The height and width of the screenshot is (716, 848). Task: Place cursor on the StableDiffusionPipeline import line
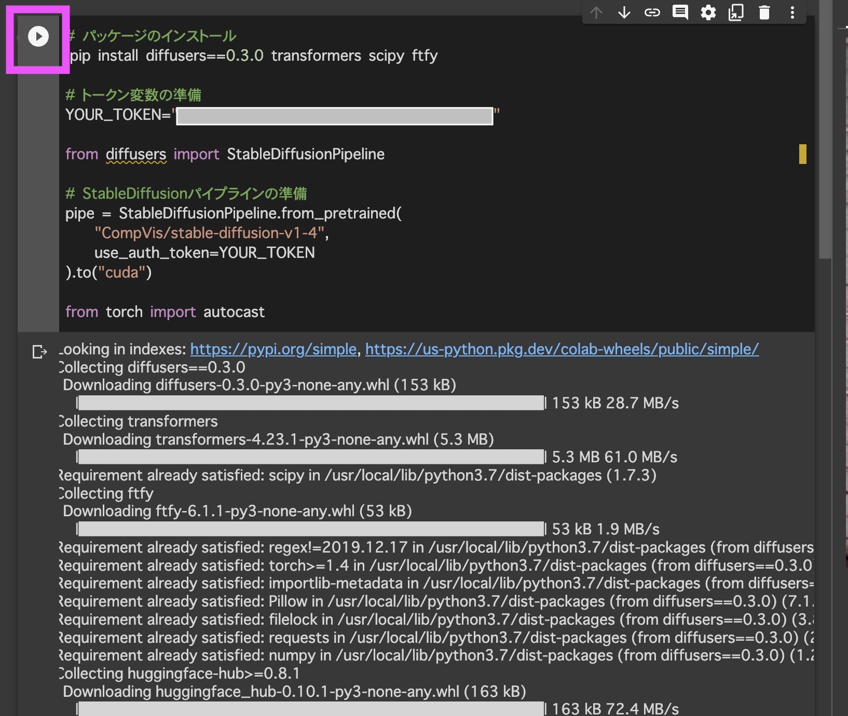click(x=305, y=154)
